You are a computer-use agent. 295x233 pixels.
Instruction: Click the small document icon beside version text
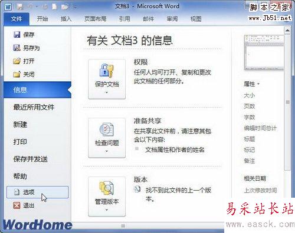(x=137, y=189)
